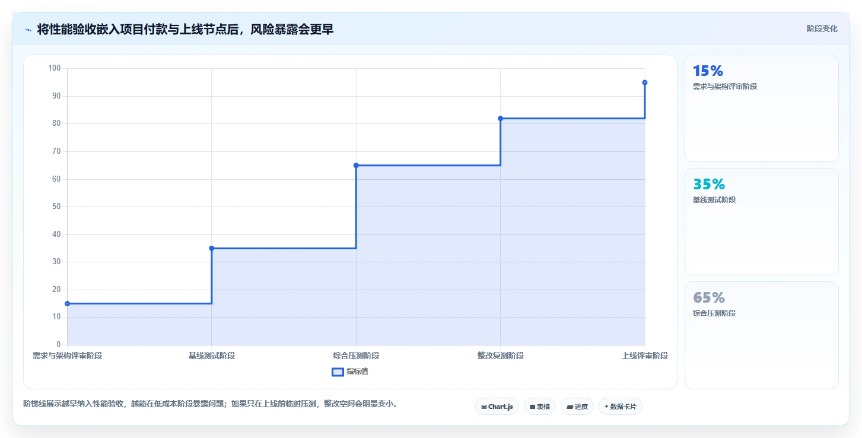Image resolution: width=862 pixels, height=438 pixels.
Task: Click the lightning icon beside the title
Action: (28, 30)
